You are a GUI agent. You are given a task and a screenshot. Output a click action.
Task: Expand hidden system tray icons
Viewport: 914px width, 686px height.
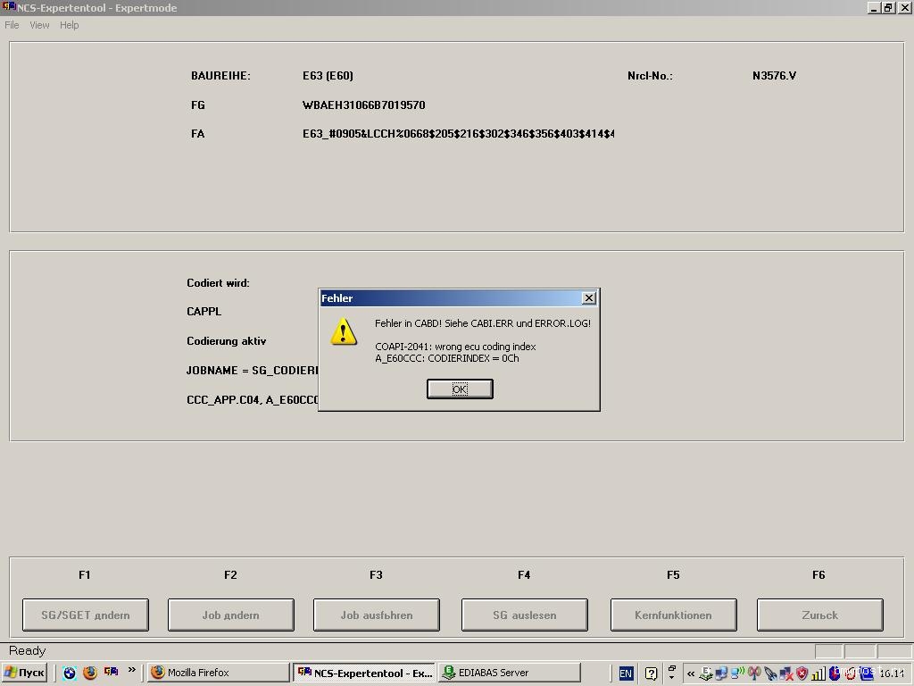tap(691, 673)
